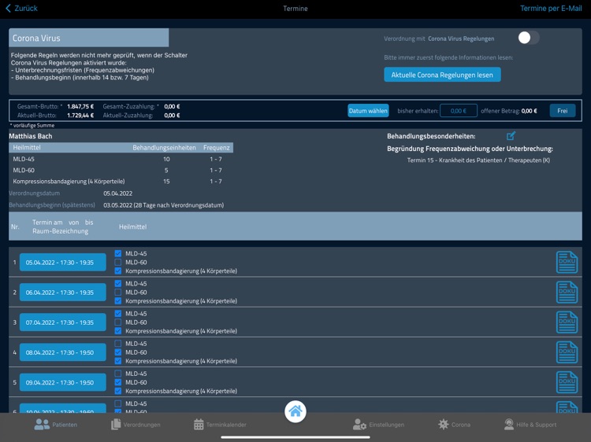Uncheck MLD-45 for appointment 1
Image resolution: width=591 pixels, height=442 pixels.
pyautogui.click(x=118, y=253)
